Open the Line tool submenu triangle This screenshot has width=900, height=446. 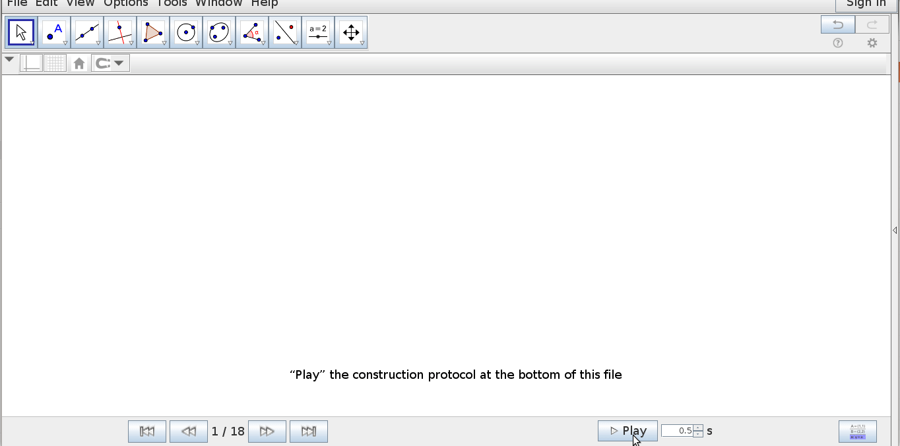click(98, 43)
